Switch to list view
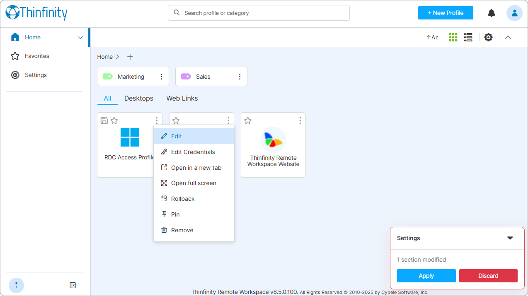This screenshot has width=528, height=296. tap(468, 37)
